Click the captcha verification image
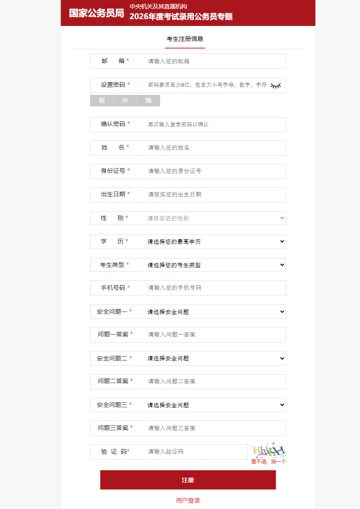360x509 pixels. coord(269,450)
